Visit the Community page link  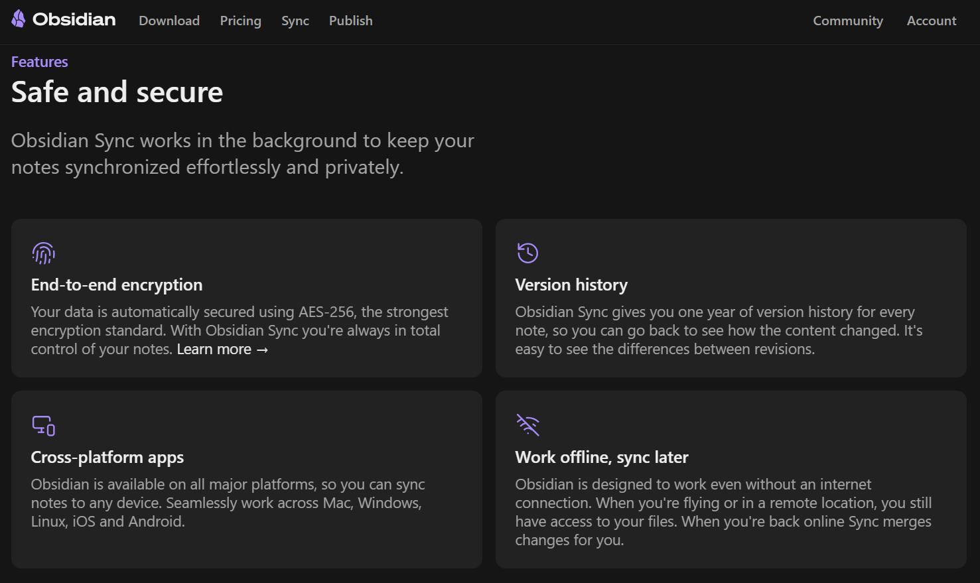pyautogui.click(x=847, y=21)
